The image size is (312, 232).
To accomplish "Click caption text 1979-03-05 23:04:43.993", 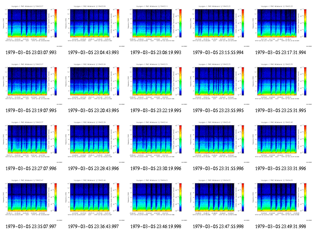I will [93, 53].
